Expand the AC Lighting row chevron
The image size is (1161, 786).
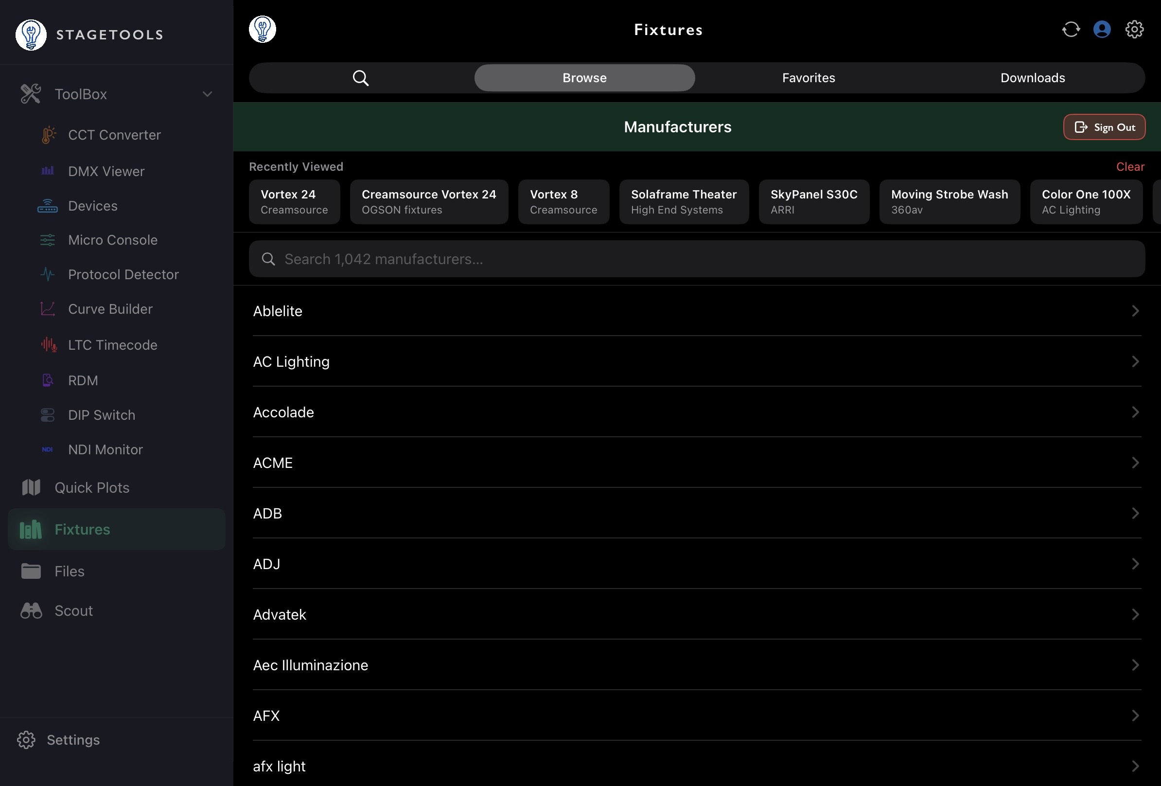[x=1135, y=361]
